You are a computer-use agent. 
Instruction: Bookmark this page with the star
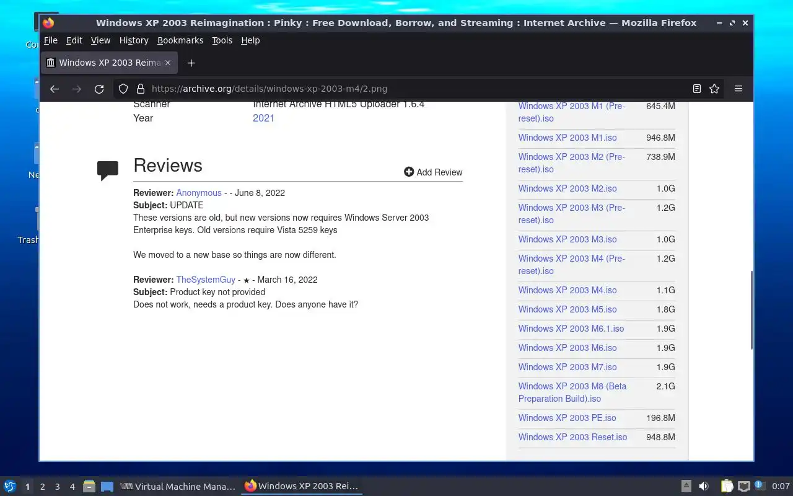pyautogui.click(x=714, y=89)
